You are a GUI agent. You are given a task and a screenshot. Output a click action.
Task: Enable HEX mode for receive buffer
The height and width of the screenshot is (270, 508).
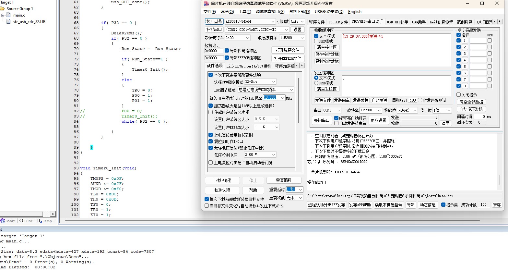coord(316,41)
